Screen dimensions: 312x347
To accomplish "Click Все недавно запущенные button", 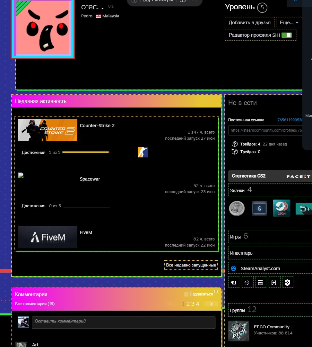I will point(191,265).
